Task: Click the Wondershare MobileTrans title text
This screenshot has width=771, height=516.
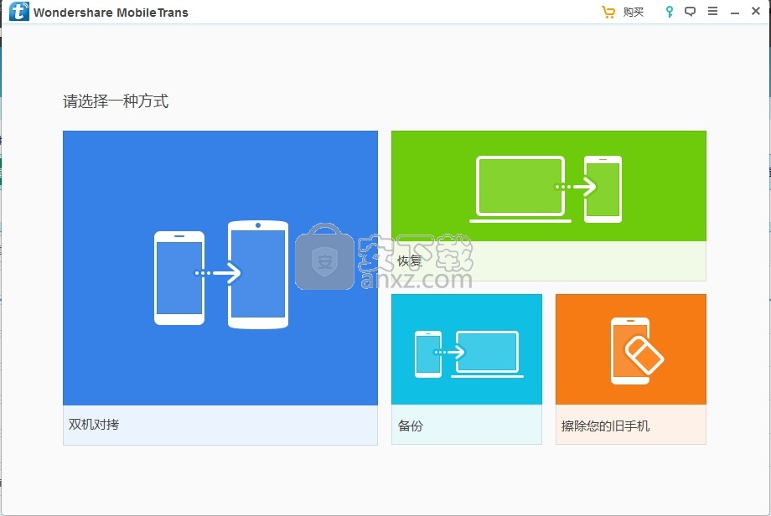Action: [x=111, y=13]
